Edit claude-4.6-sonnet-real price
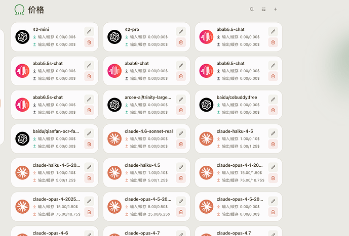This screenshot has width=349, height=236. [181, 133]
